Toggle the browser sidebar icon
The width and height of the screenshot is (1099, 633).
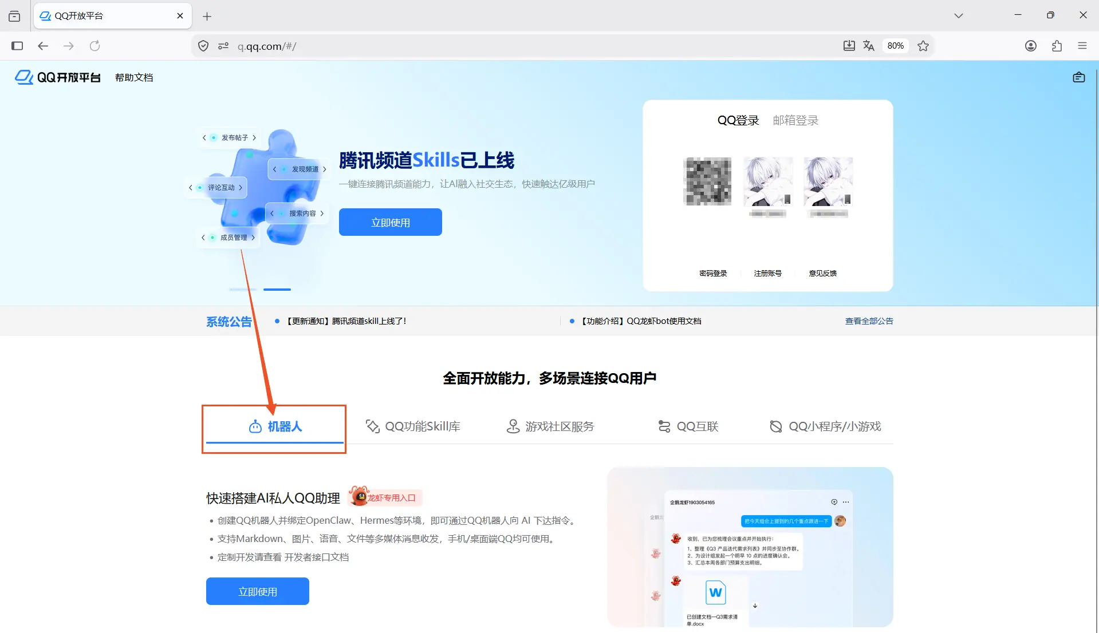click(17, 46)
